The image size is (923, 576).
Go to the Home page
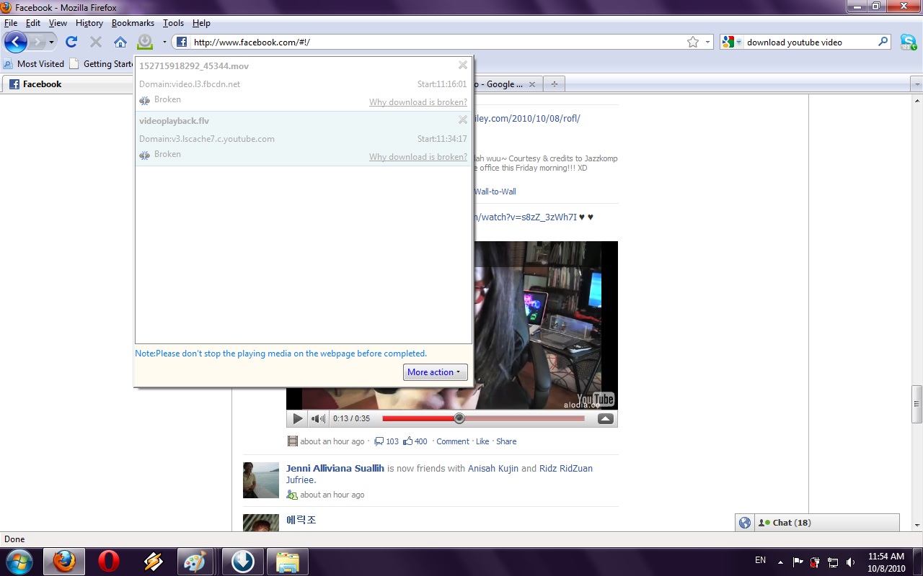120,42
